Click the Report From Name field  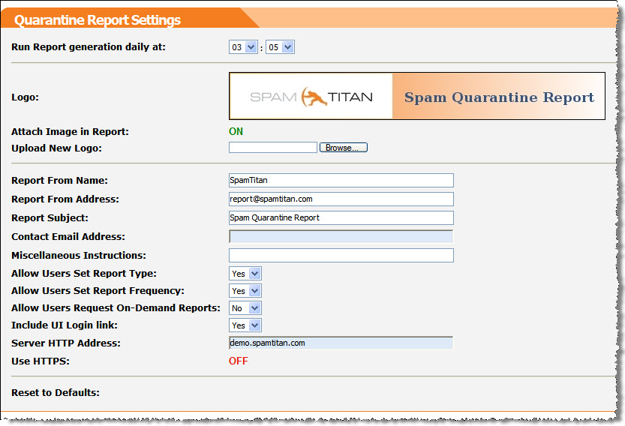[x=341, y=180]
